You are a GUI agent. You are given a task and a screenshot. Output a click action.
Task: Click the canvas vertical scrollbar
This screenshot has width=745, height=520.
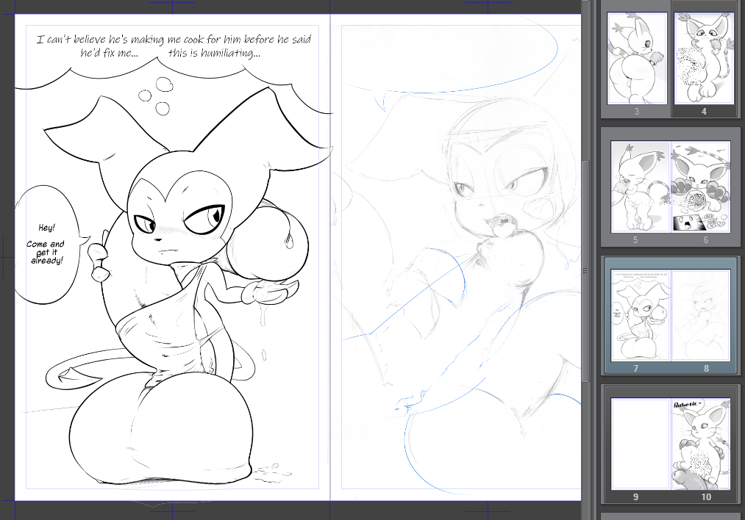click(x=585, y=220)
